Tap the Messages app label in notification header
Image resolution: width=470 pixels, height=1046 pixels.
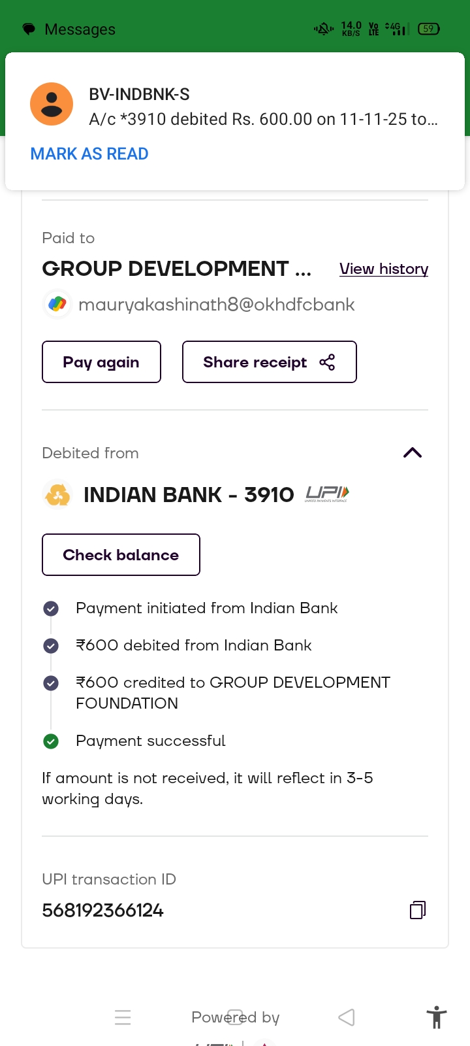(x=80, y=29)
